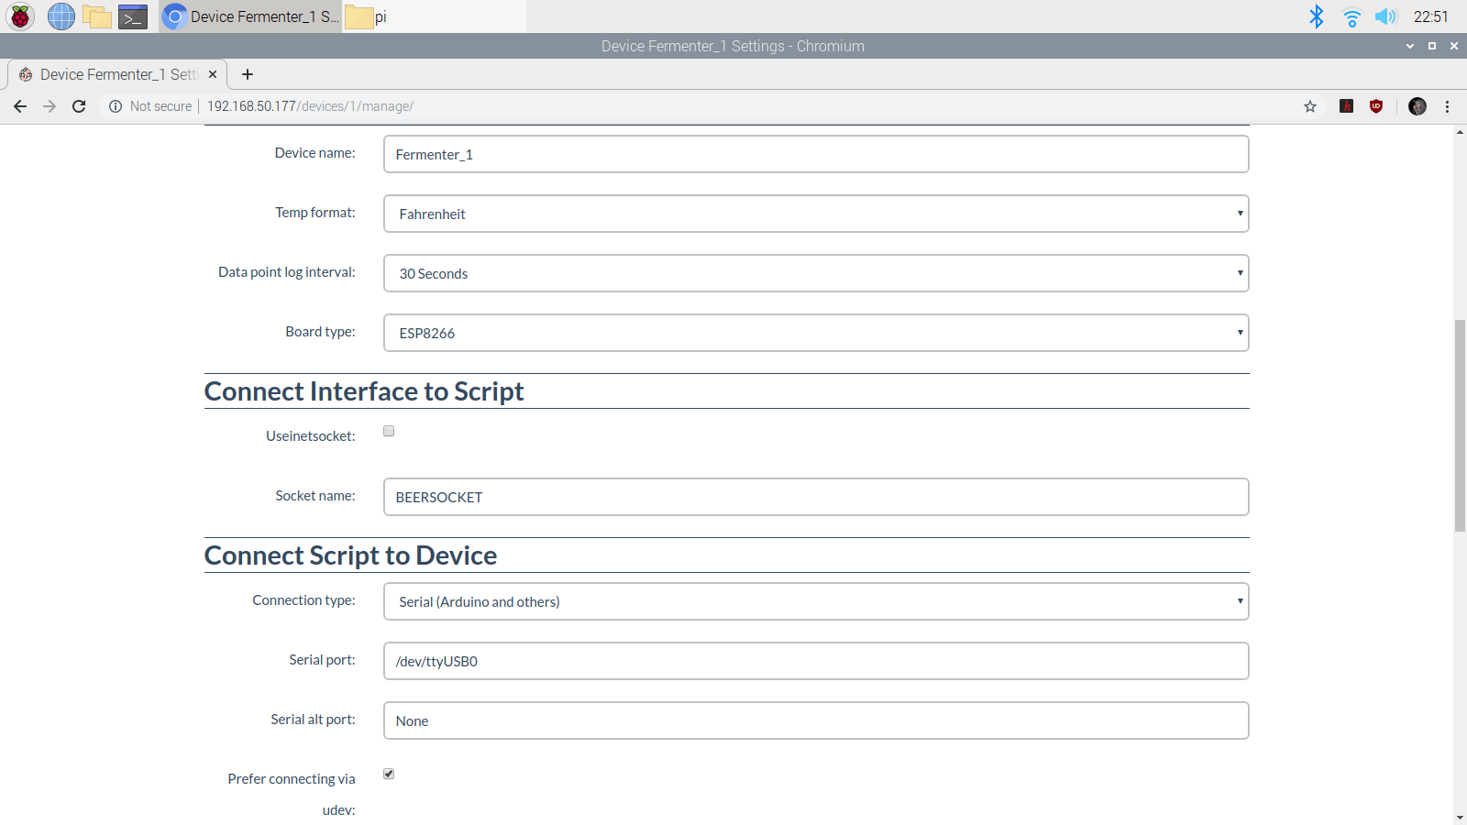
Task: Open the file manager from taskbar
Action: 96,16
